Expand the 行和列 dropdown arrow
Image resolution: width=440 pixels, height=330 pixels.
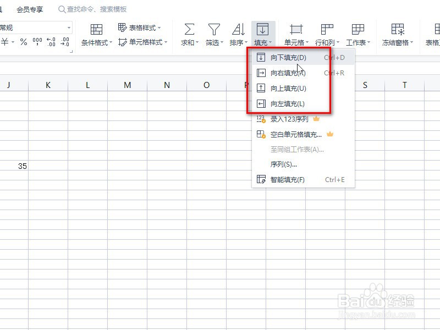pyautogui.click(x=338, y=42)
